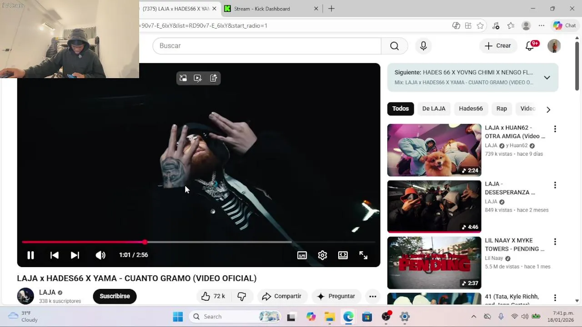Click the Copilot icon in address bar
582x327 pixels.
click(456, 25)
